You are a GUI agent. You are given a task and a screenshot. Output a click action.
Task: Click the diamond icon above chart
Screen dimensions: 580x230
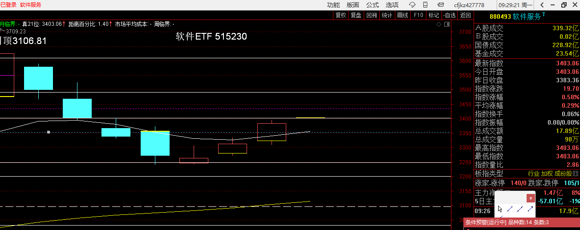[438, 24]
